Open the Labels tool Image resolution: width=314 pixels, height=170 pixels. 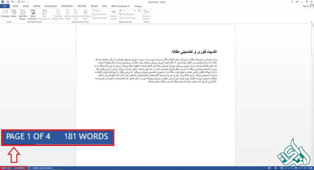13,14
